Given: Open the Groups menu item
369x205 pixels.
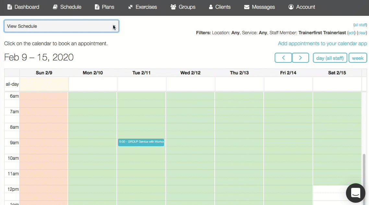Looking at the screenshot, I should coord(183,7).
